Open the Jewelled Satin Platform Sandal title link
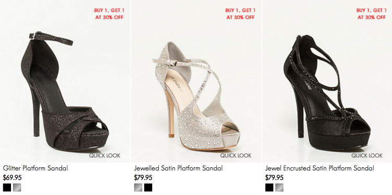Screen dimensions: 392x195 tap(178, 168)
